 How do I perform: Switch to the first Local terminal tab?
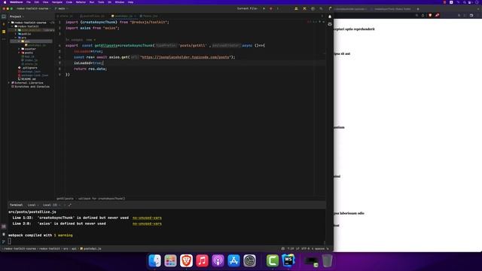(x=32, y=205)
